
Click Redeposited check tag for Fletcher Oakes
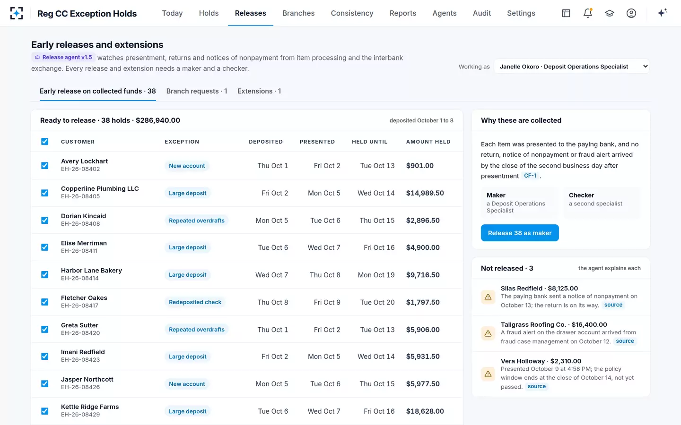195,302
